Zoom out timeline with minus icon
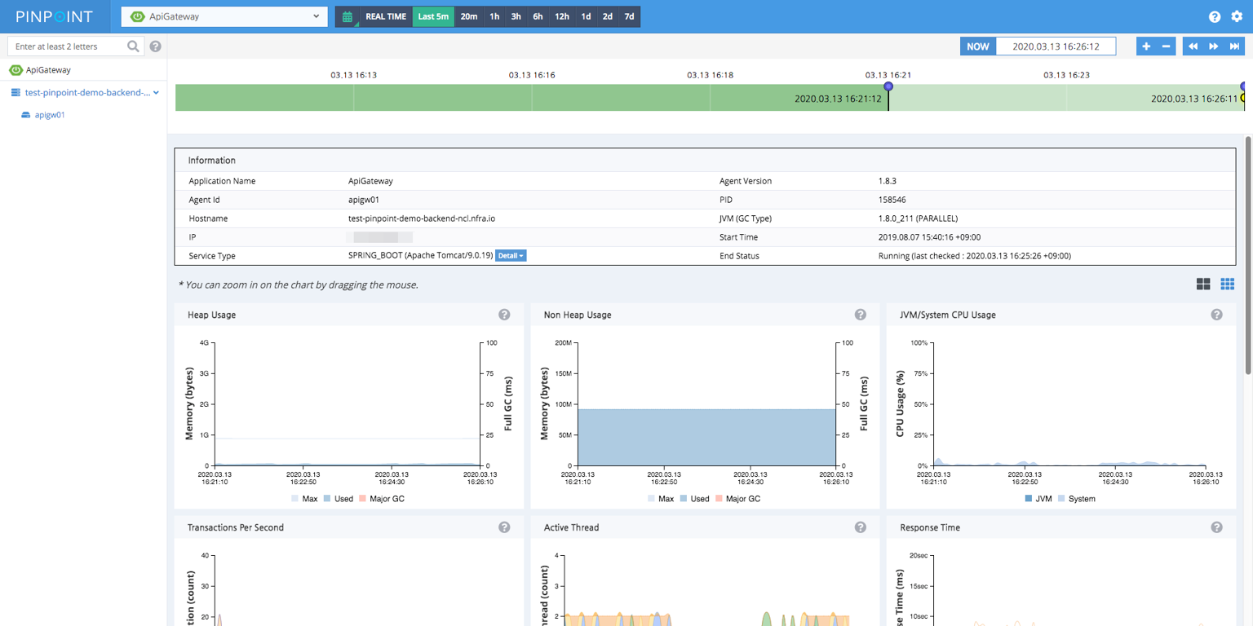The width and height of the screenshot is (1253, 626). (1167, 46)
